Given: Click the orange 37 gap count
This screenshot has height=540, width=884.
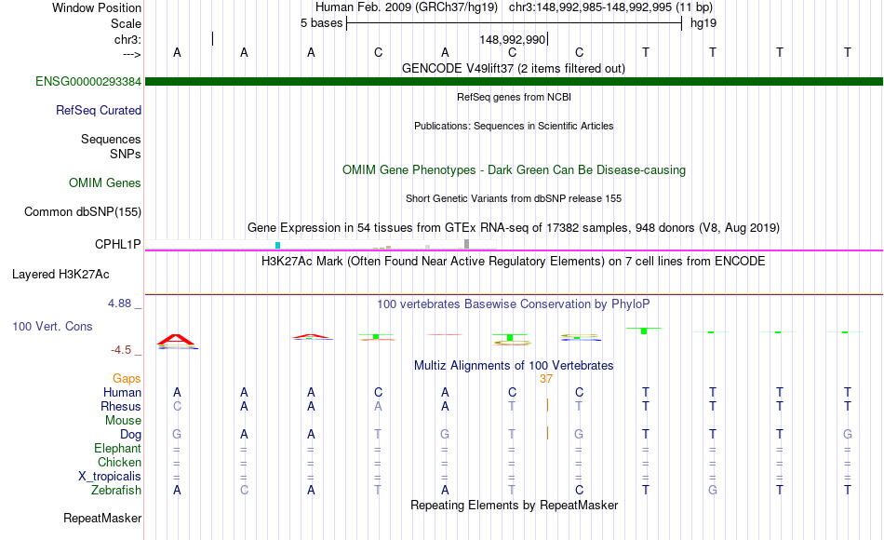Looking at the screenshot, I should [545, 379].
